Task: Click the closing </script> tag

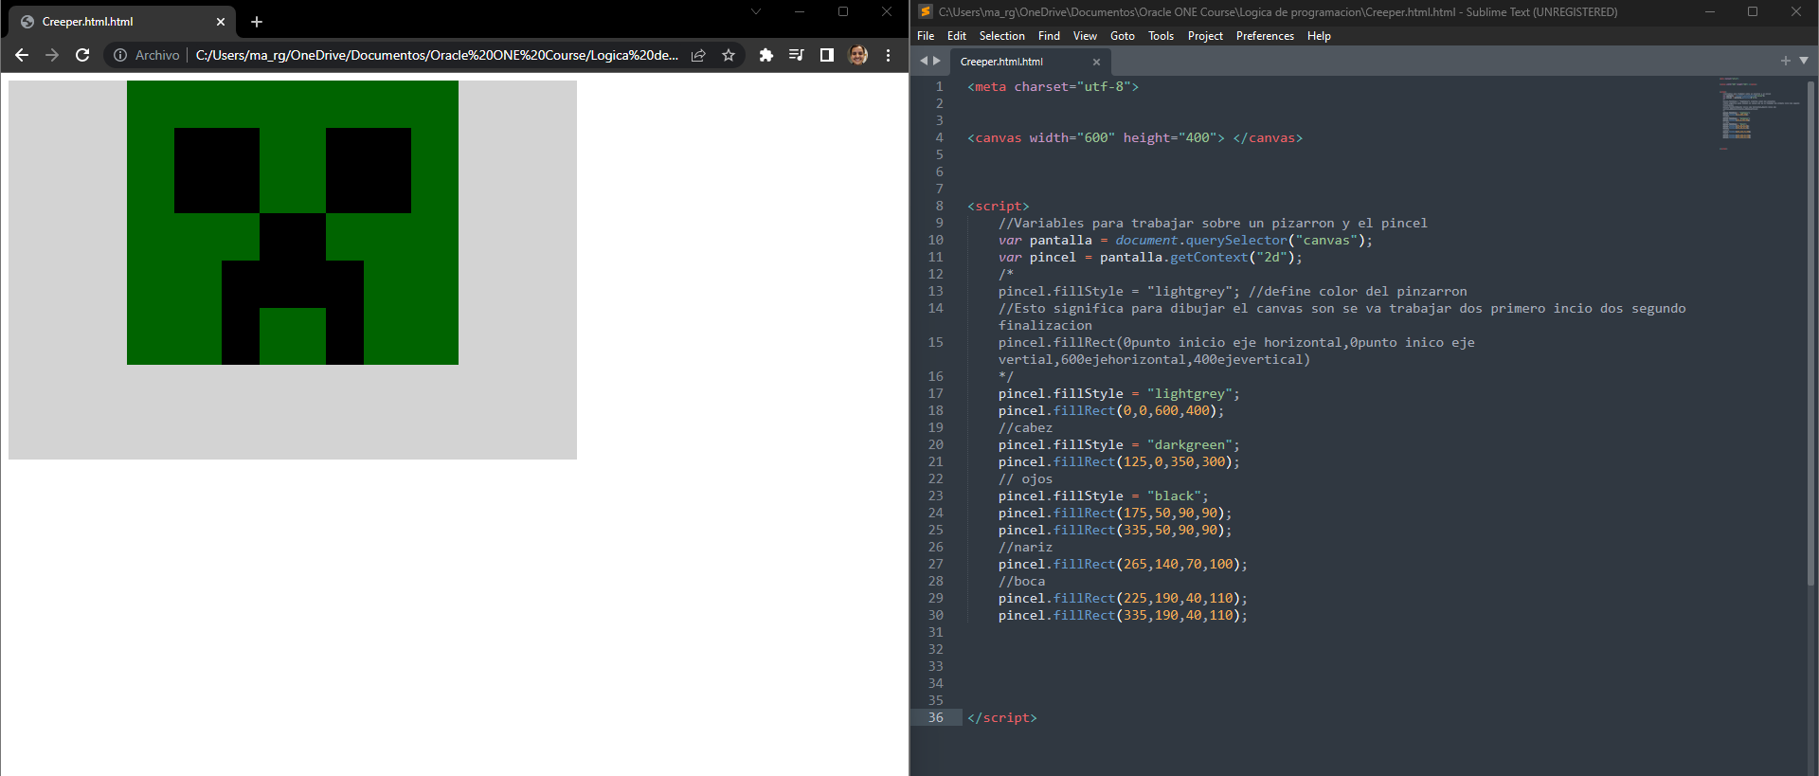Action: point(1002,717)
